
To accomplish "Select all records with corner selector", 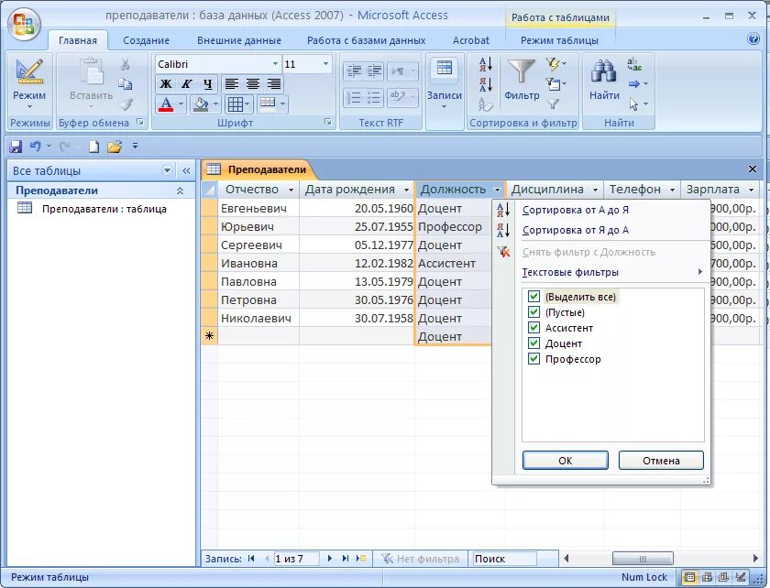I will [x=210, y=190].
